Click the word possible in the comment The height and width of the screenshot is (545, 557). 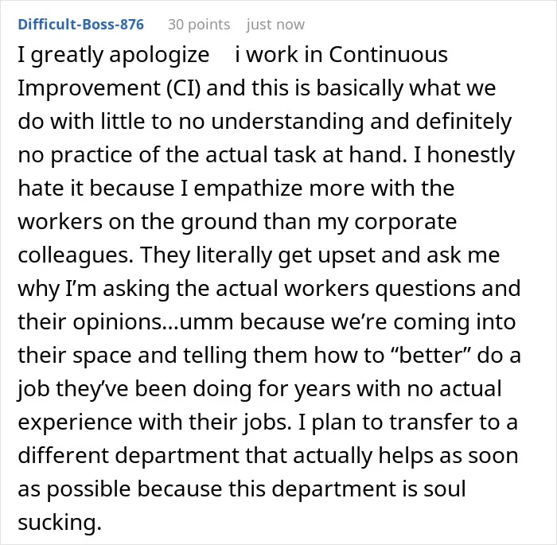89,489
